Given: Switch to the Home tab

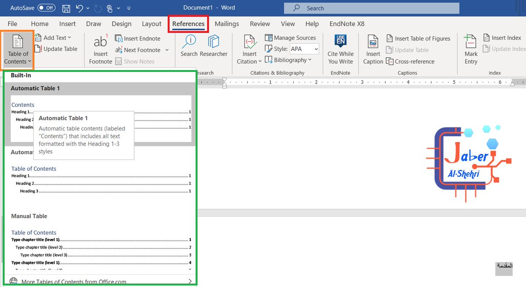Looking at the screenshot, I should [39, 24].
